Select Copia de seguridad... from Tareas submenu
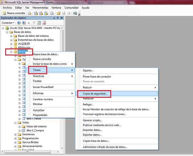The width and height of the screenshot is (193, 156). (95, 93)
